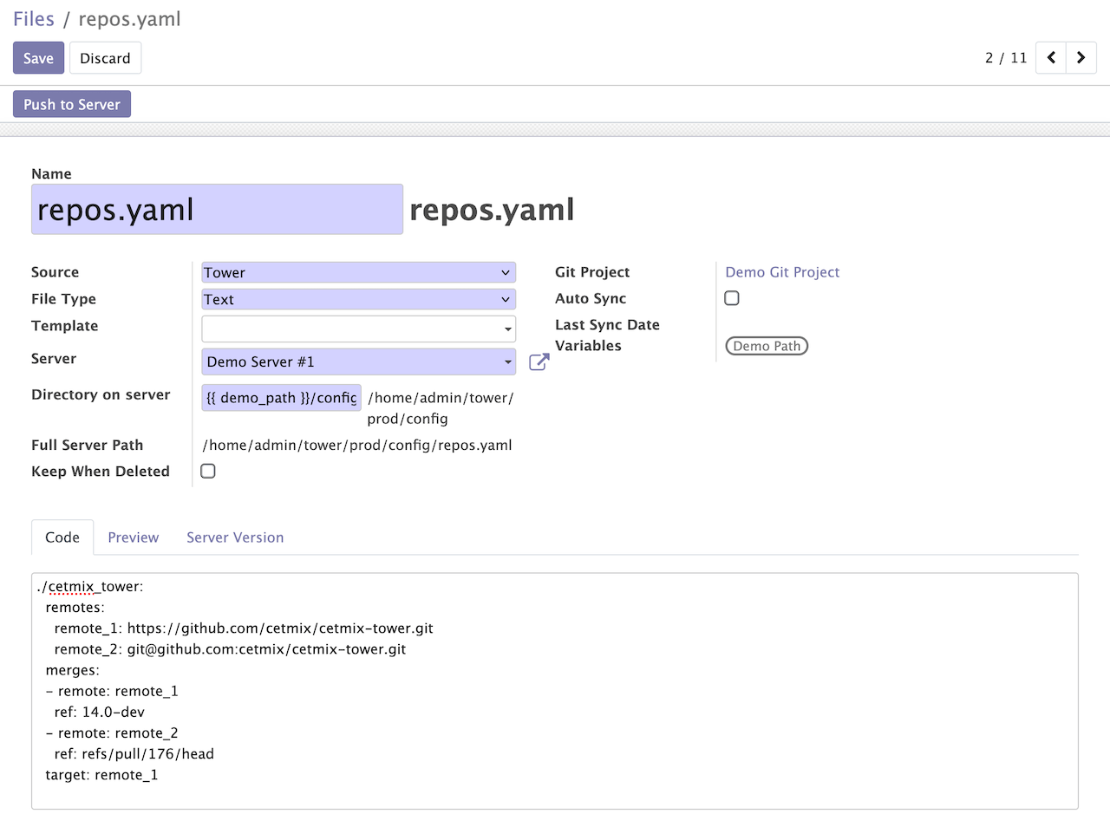This screenshot has height=827, width=1110.
Task: Open the File Type dropdown showing Text
Action: pyautogui.click(x=358, y=299)
